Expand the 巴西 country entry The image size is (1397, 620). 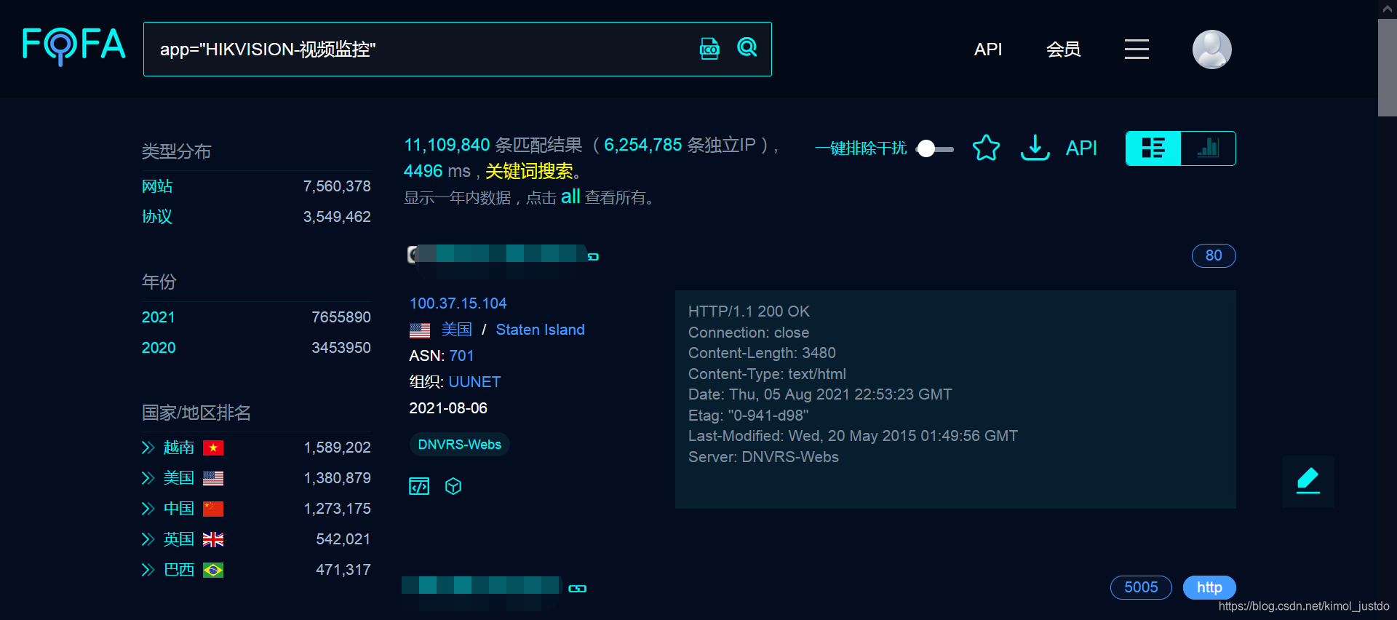click(x=148, y=570)
